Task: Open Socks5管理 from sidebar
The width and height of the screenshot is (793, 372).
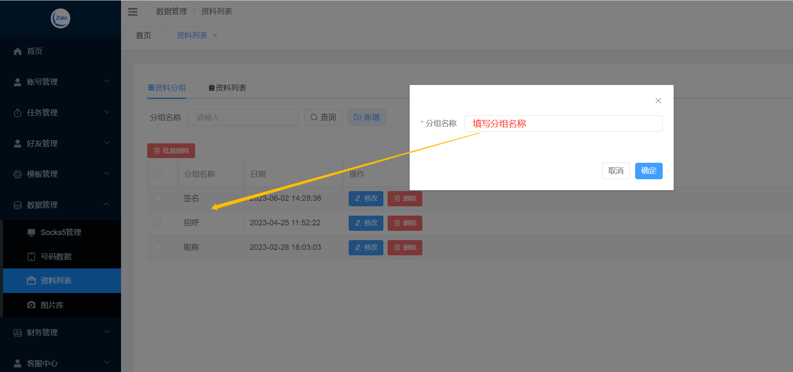Action: pyautogui.click(x=61, y=232)
